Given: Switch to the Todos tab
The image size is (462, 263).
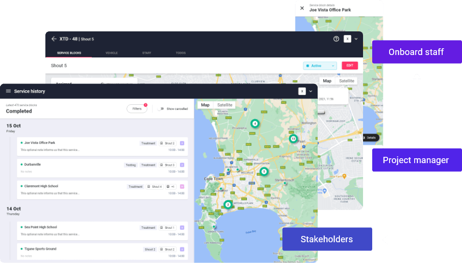Looking at the screenshot, I should pyautogui.click(x=181, y=53).
